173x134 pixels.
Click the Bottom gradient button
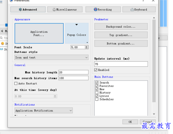point(121,44)
